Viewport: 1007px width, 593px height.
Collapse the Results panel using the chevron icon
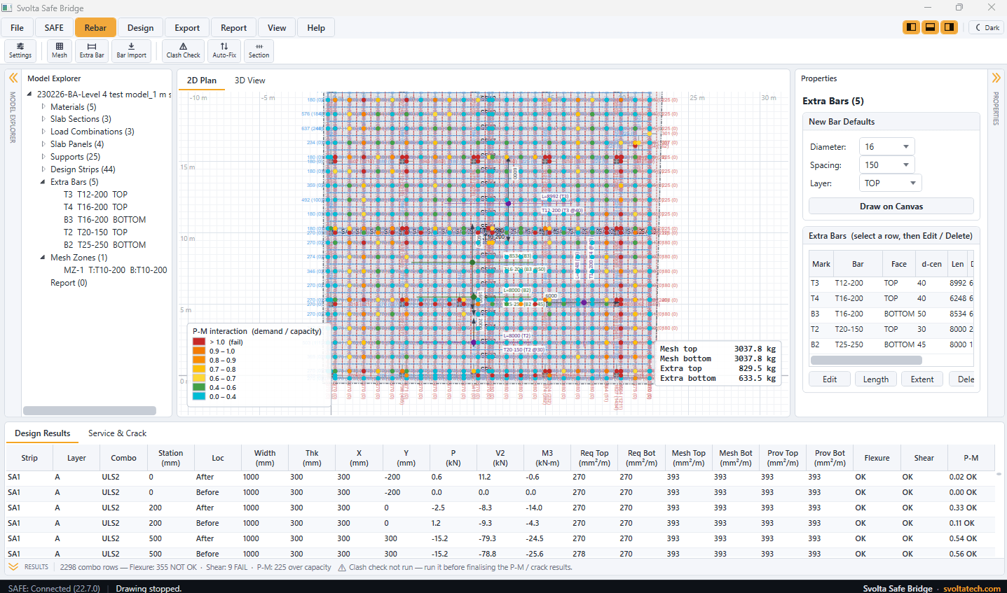click(13, 567)
